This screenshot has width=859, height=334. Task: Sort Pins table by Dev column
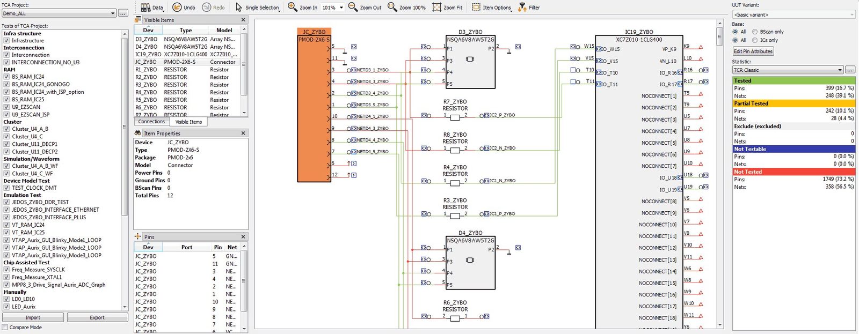(148, 248)
